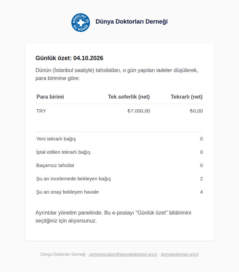The image size is (239, 272).
Task: Click the 'Ayrıntılar yönetim panelinde' paragraph
Action: pos(114,217)
